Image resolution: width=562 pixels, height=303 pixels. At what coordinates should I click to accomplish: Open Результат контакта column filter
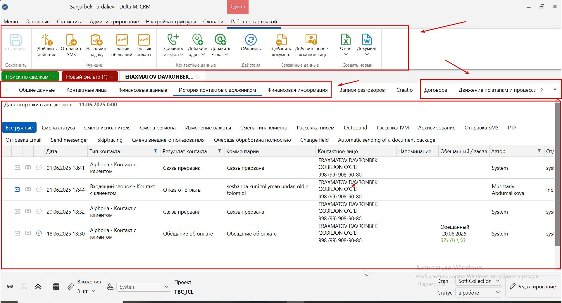coord(220,151)
